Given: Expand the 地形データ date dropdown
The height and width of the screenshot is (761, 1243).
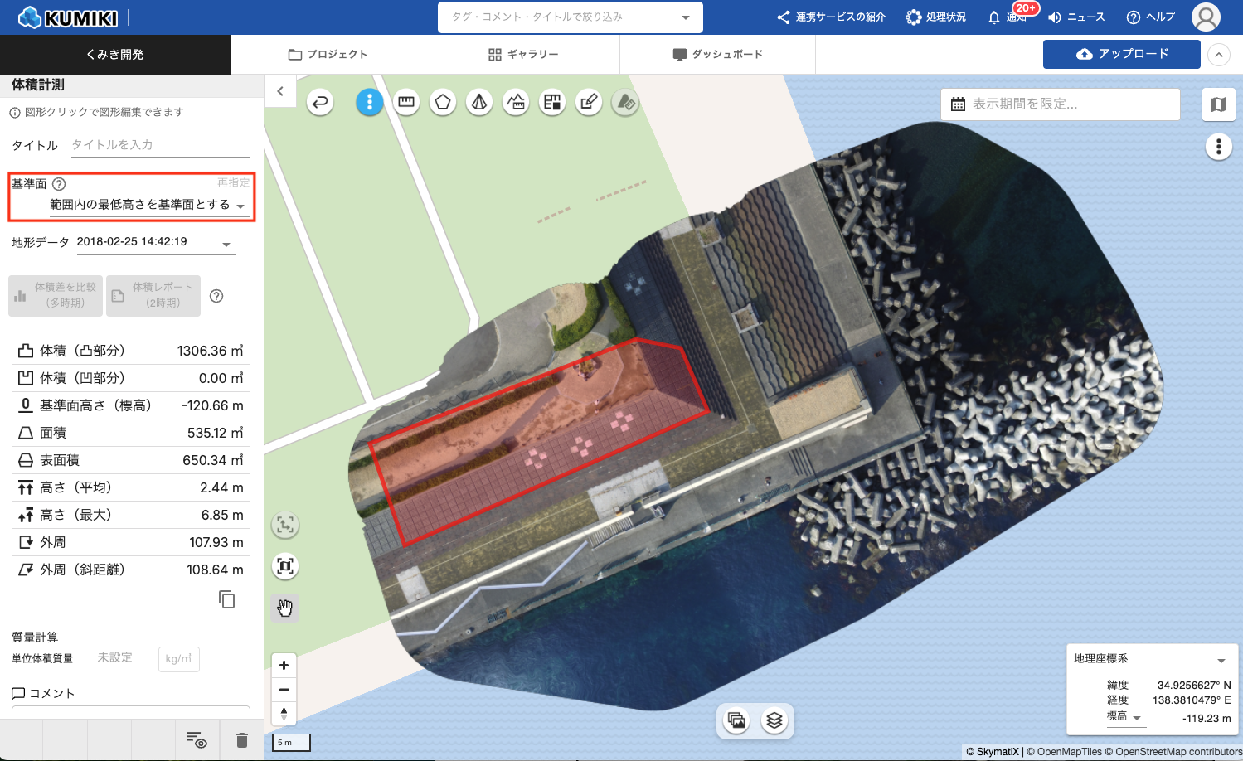Looking at the screenshot, I should 156,242.
